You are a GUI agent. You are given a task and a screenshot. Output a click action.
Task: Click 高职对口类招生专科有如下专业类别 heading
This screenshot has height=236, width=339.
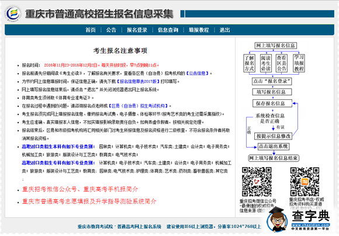point(58,163)
